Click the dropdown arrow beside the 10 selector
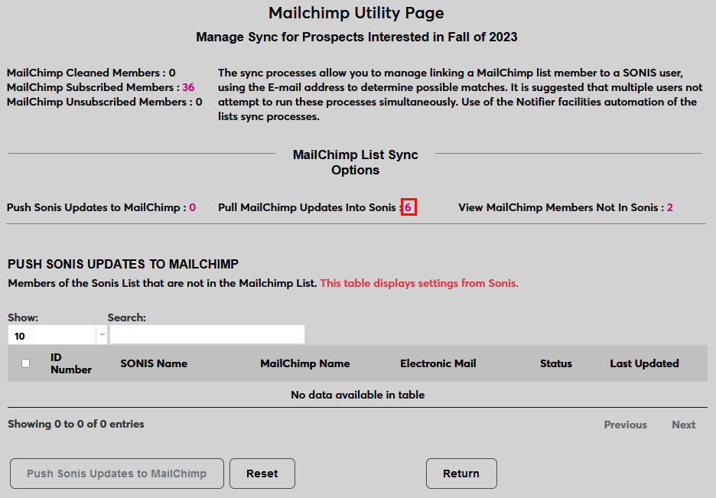 point(102,334)
